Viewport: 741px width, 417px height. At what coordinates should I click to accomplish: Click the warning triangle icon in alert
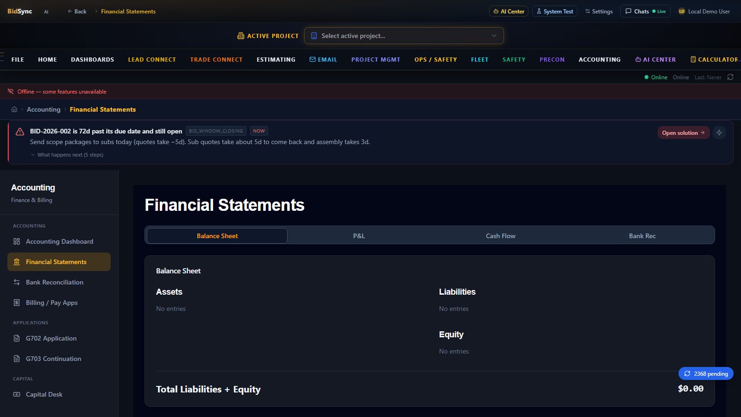tap(20, 132)
